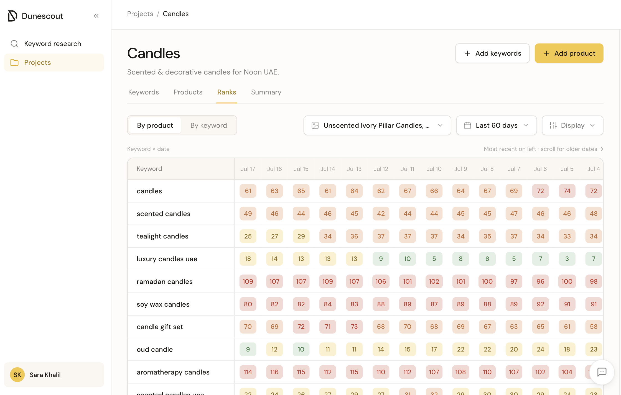This screenshot has width=621, height=395.
Task: Click chevron on Last 60 days
Action: click(x=526, y=125)
